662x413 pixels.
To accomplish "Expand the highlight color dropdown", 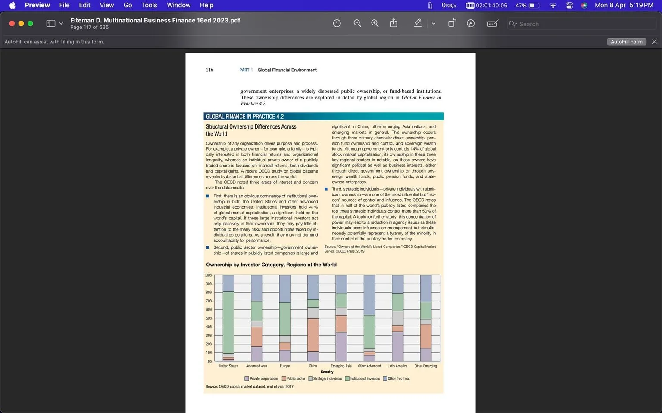I will (x=434, y=23).
